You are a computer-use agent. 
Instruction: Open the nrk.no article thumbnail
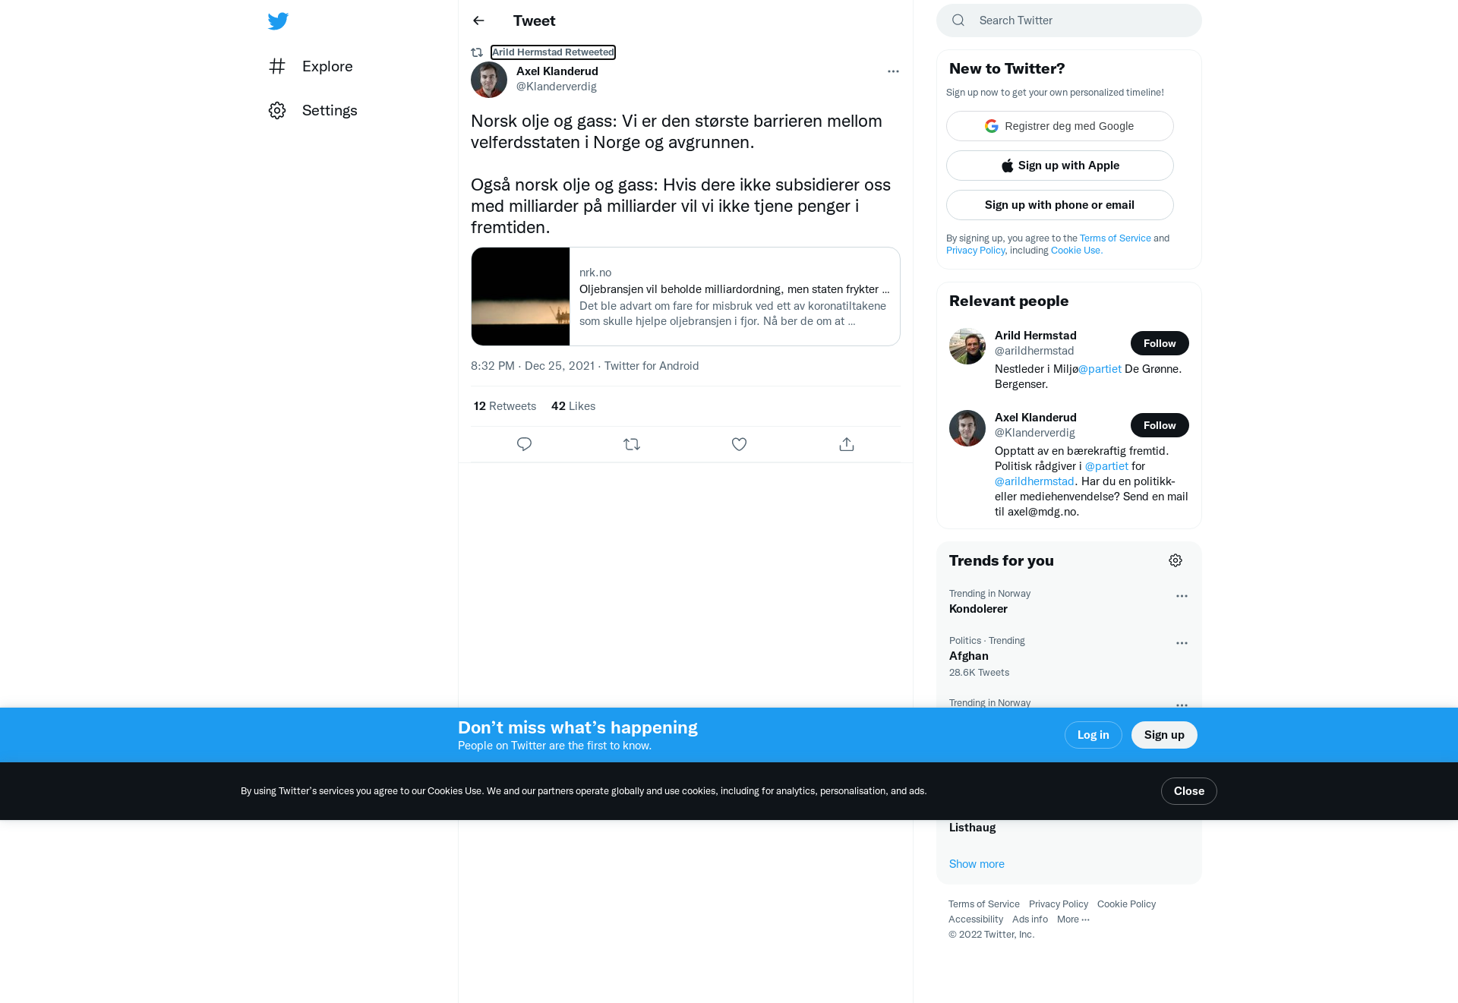[521, 297]
